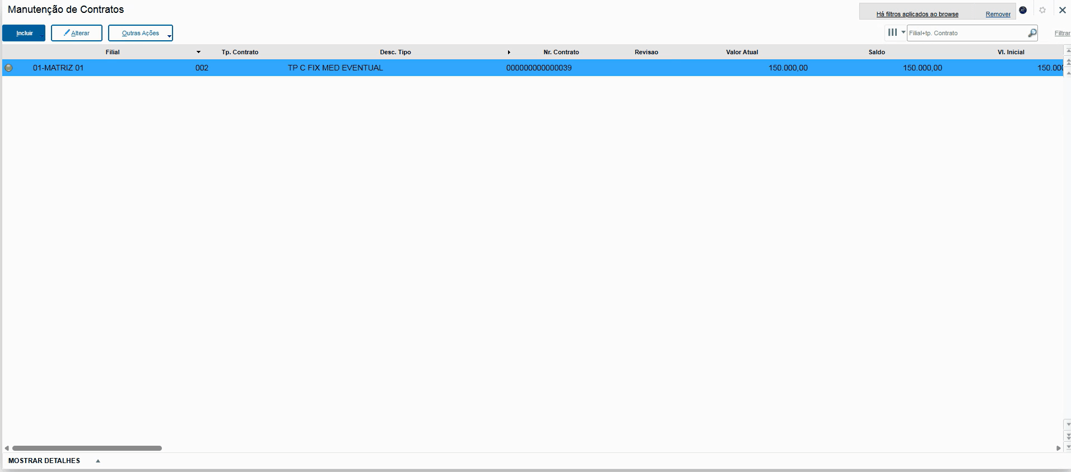Click the Vl. Inicial column header

(1011, 52)
